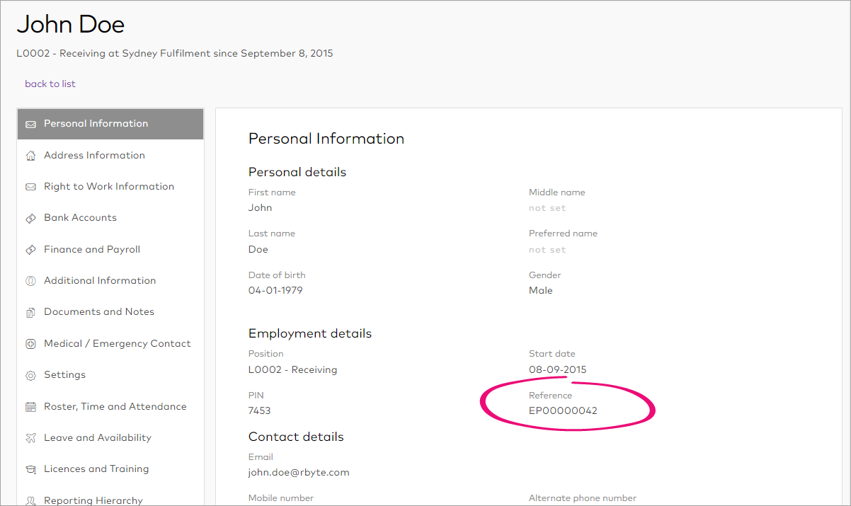
Task: Select the Reporting Hierarchy menu item
Action: click(93, 500)
